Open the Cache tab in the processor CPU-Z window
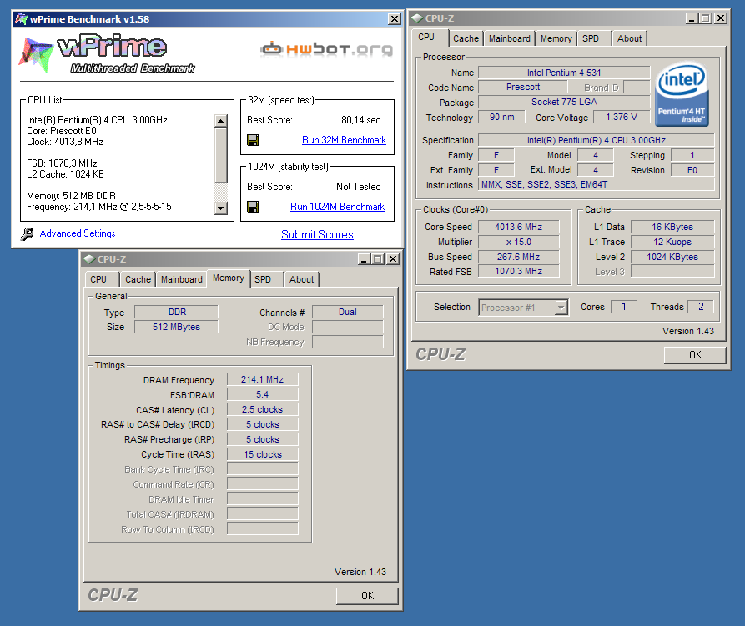 click(466, 38)
